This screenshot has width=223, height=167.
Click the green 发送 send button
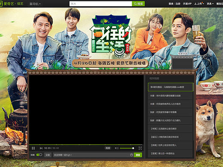click(x=138, y=155)
